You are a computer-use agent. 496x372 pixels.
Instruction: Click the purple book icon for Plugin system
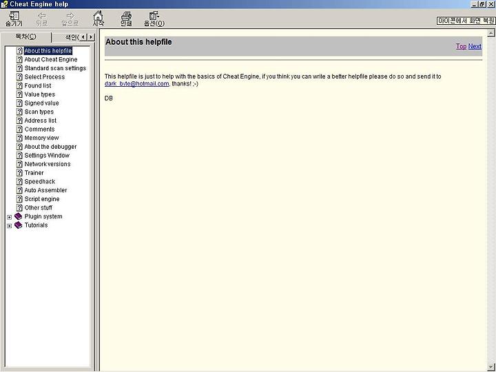tap(19, 216)
